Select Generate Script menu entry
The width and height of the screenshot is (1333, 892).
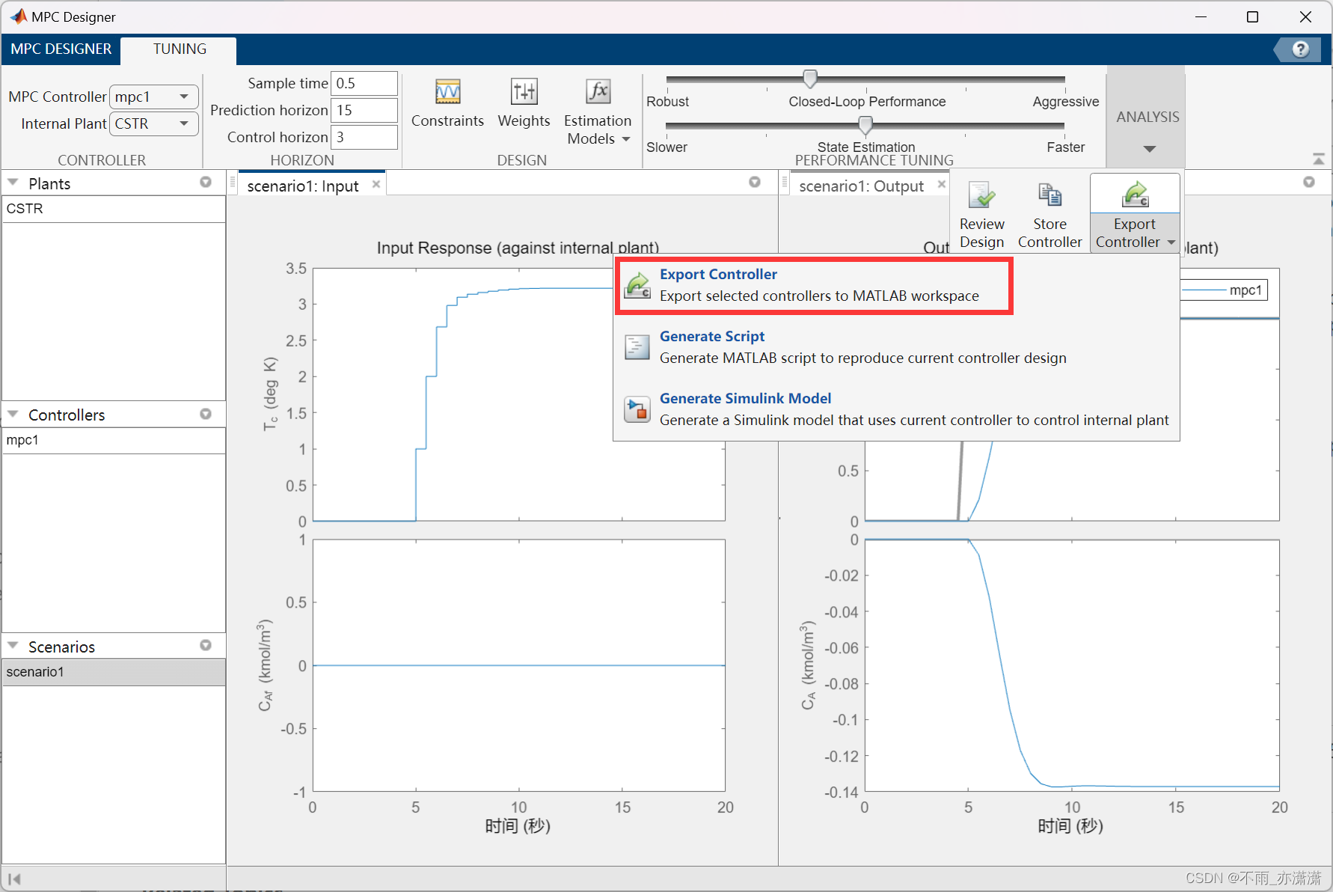pyautogui.click(x=896, y=347)
